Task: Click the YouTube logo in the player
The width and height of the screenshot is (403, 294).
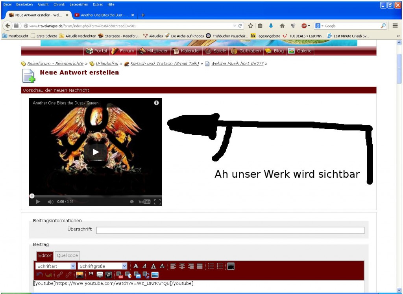Action: pos(144,201)
